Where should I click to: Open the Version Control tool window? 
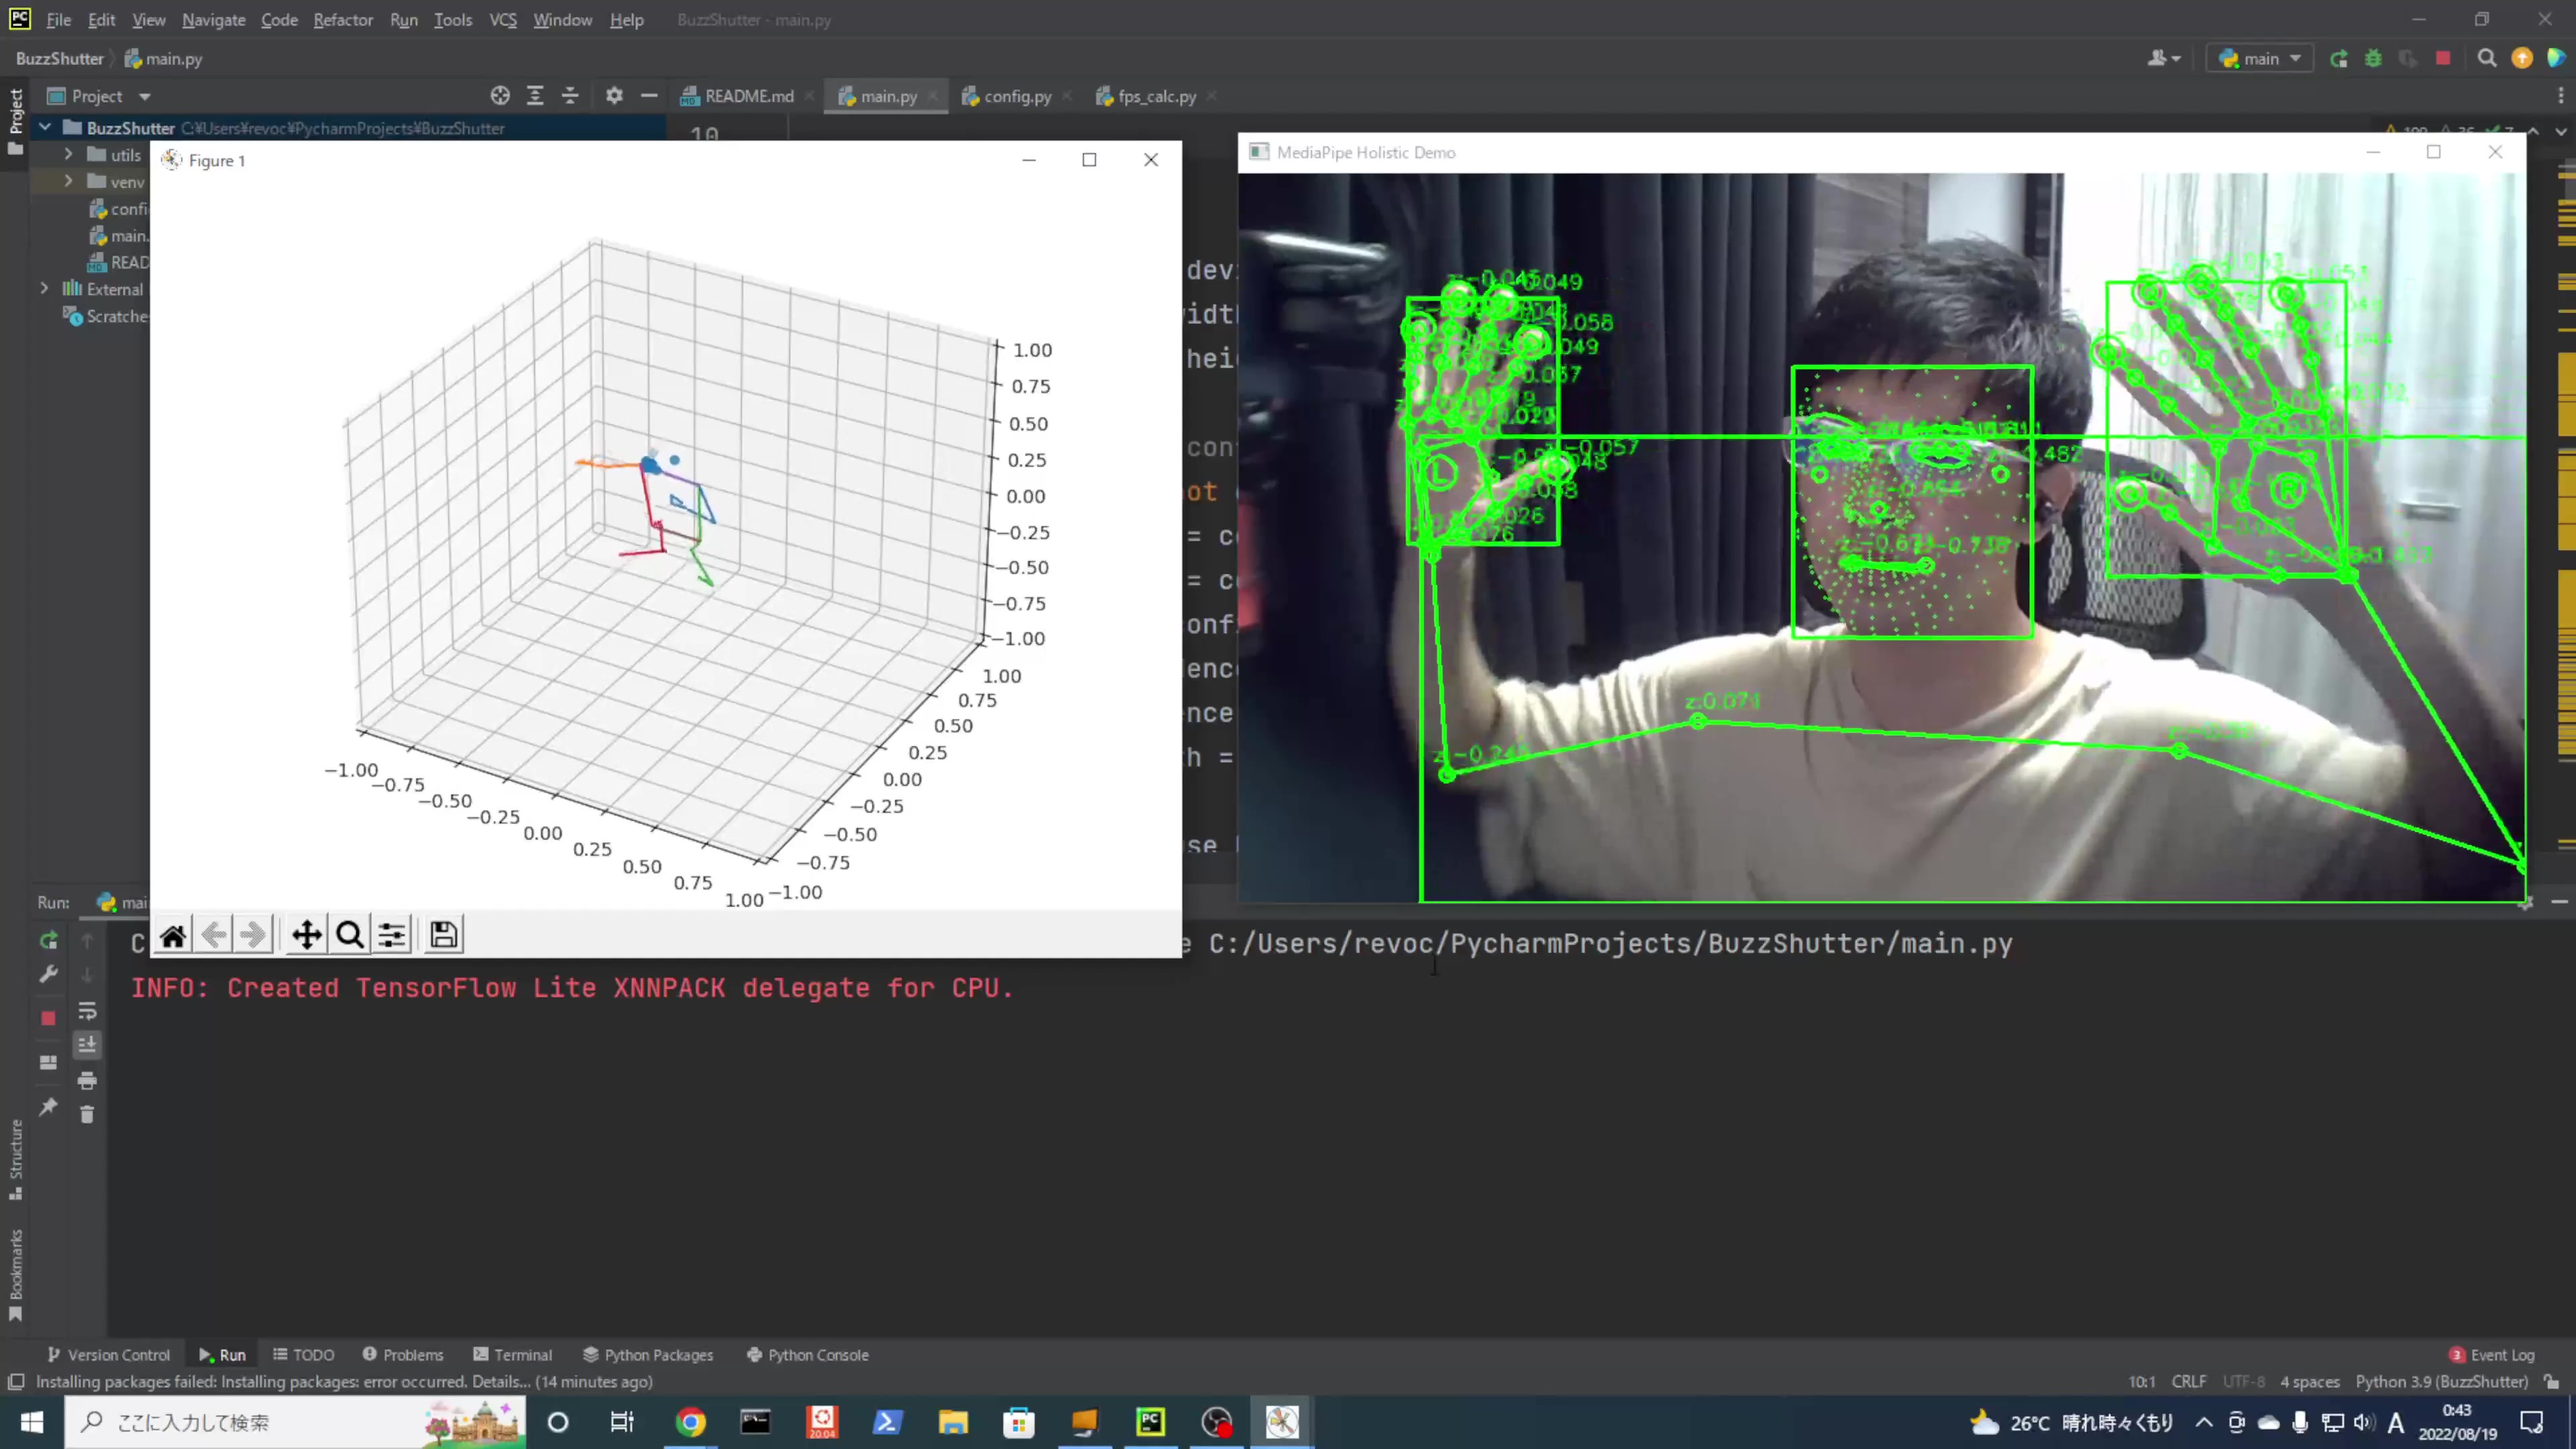tap(109, 1355)
